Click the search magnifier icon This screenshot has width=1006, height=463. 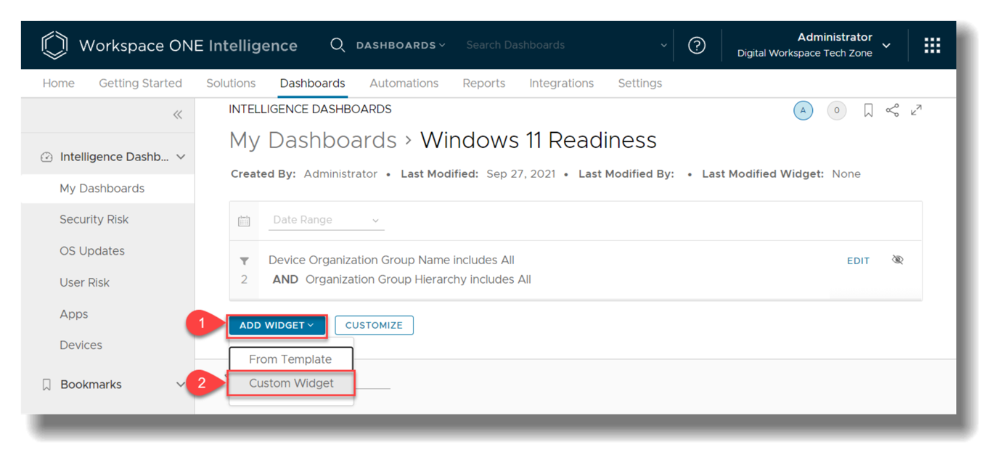pyautogui.click(x=337, y=45)
